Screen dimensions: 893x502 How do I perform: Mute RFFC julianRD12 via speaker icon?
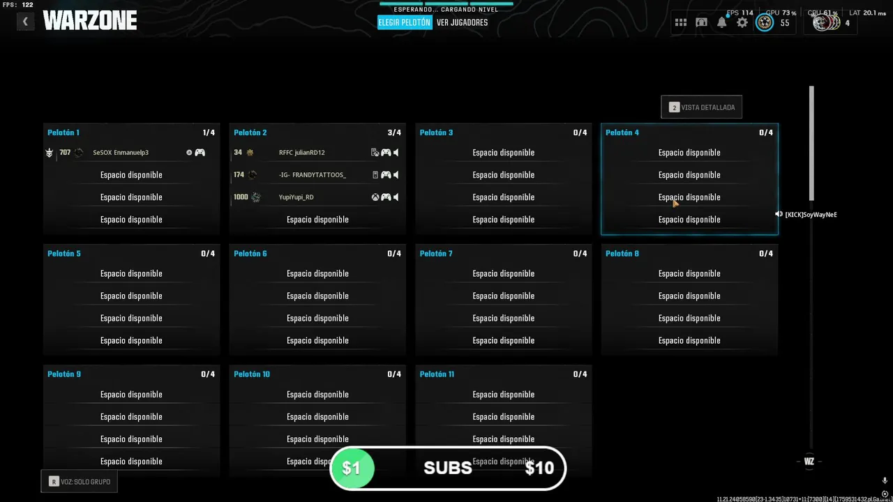pyautogui.click(x=396, y=153)
